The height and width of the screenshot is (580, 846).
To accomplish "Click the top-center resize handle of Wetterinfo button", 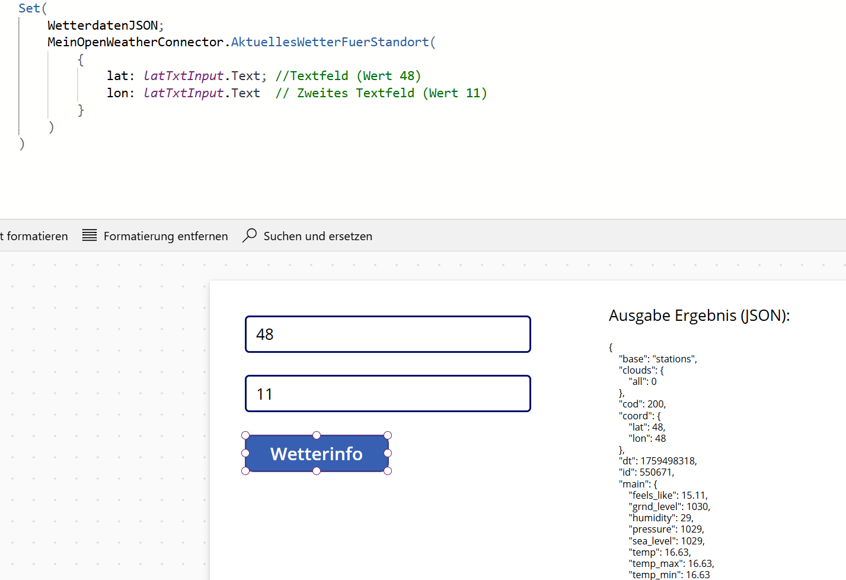I will tap(317, 435).
